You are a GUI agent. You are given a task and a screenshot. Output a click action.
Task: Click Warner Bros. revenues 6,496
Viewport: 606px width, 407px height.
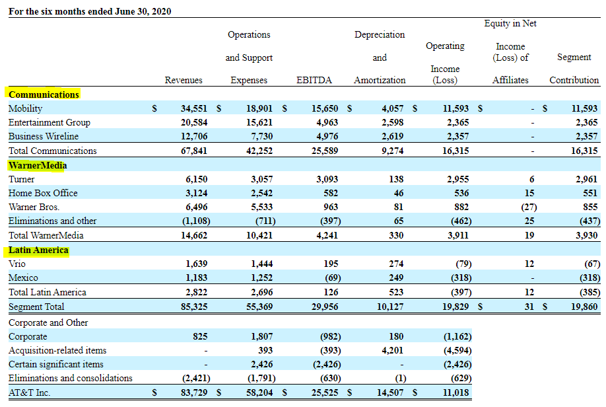pos(196,207)
